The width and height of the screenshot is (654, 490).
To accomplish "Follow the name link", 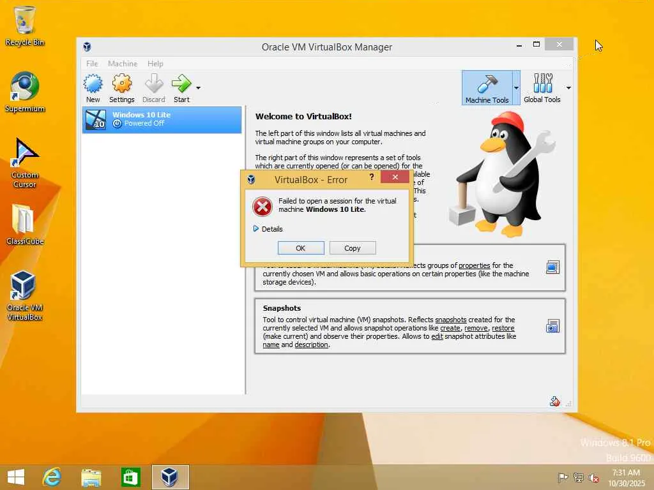I will tap(271, 345).
